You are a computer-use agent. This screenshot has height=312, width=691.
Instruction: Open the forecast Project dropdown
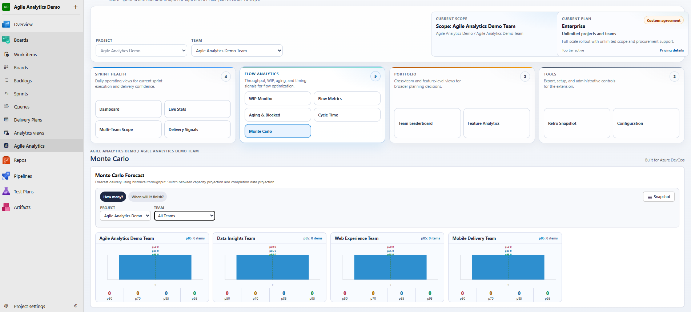[x=125, y=216]
